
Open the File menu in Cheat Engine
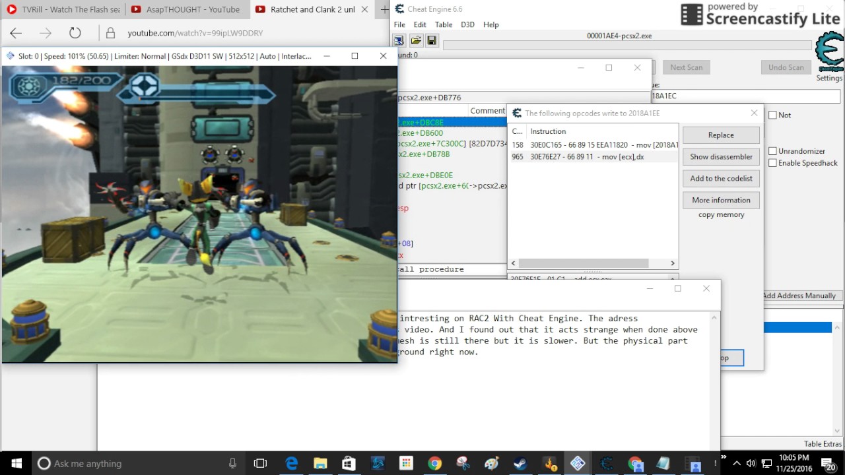(x=399, y=24)
